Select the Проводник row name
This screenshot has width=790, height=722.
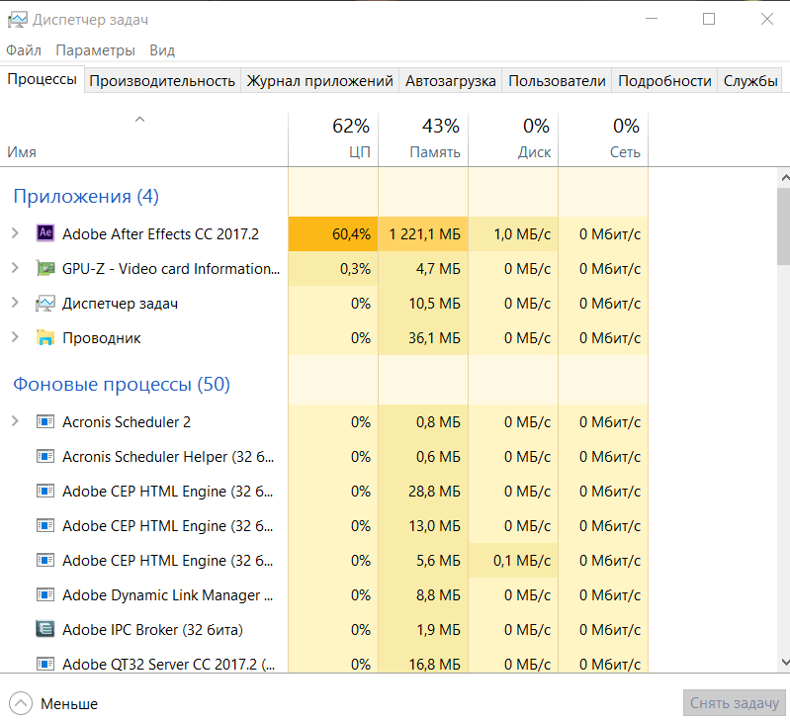(x=101, y=338)
